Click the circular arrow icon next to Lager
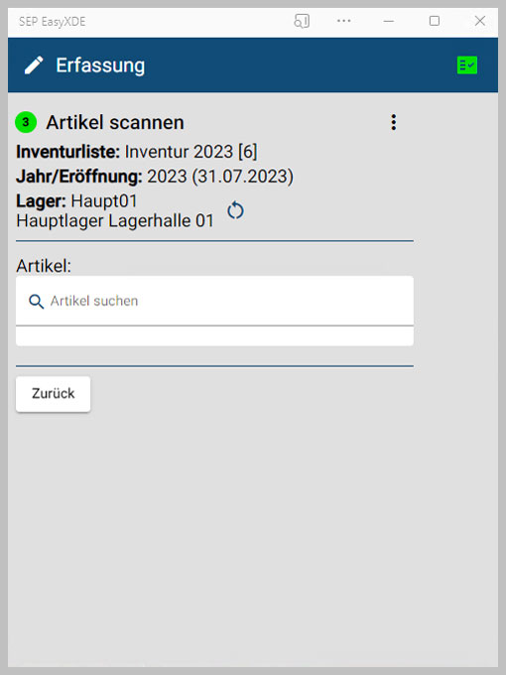The width and height of the screenshot is (506, 675). (235, 210)
